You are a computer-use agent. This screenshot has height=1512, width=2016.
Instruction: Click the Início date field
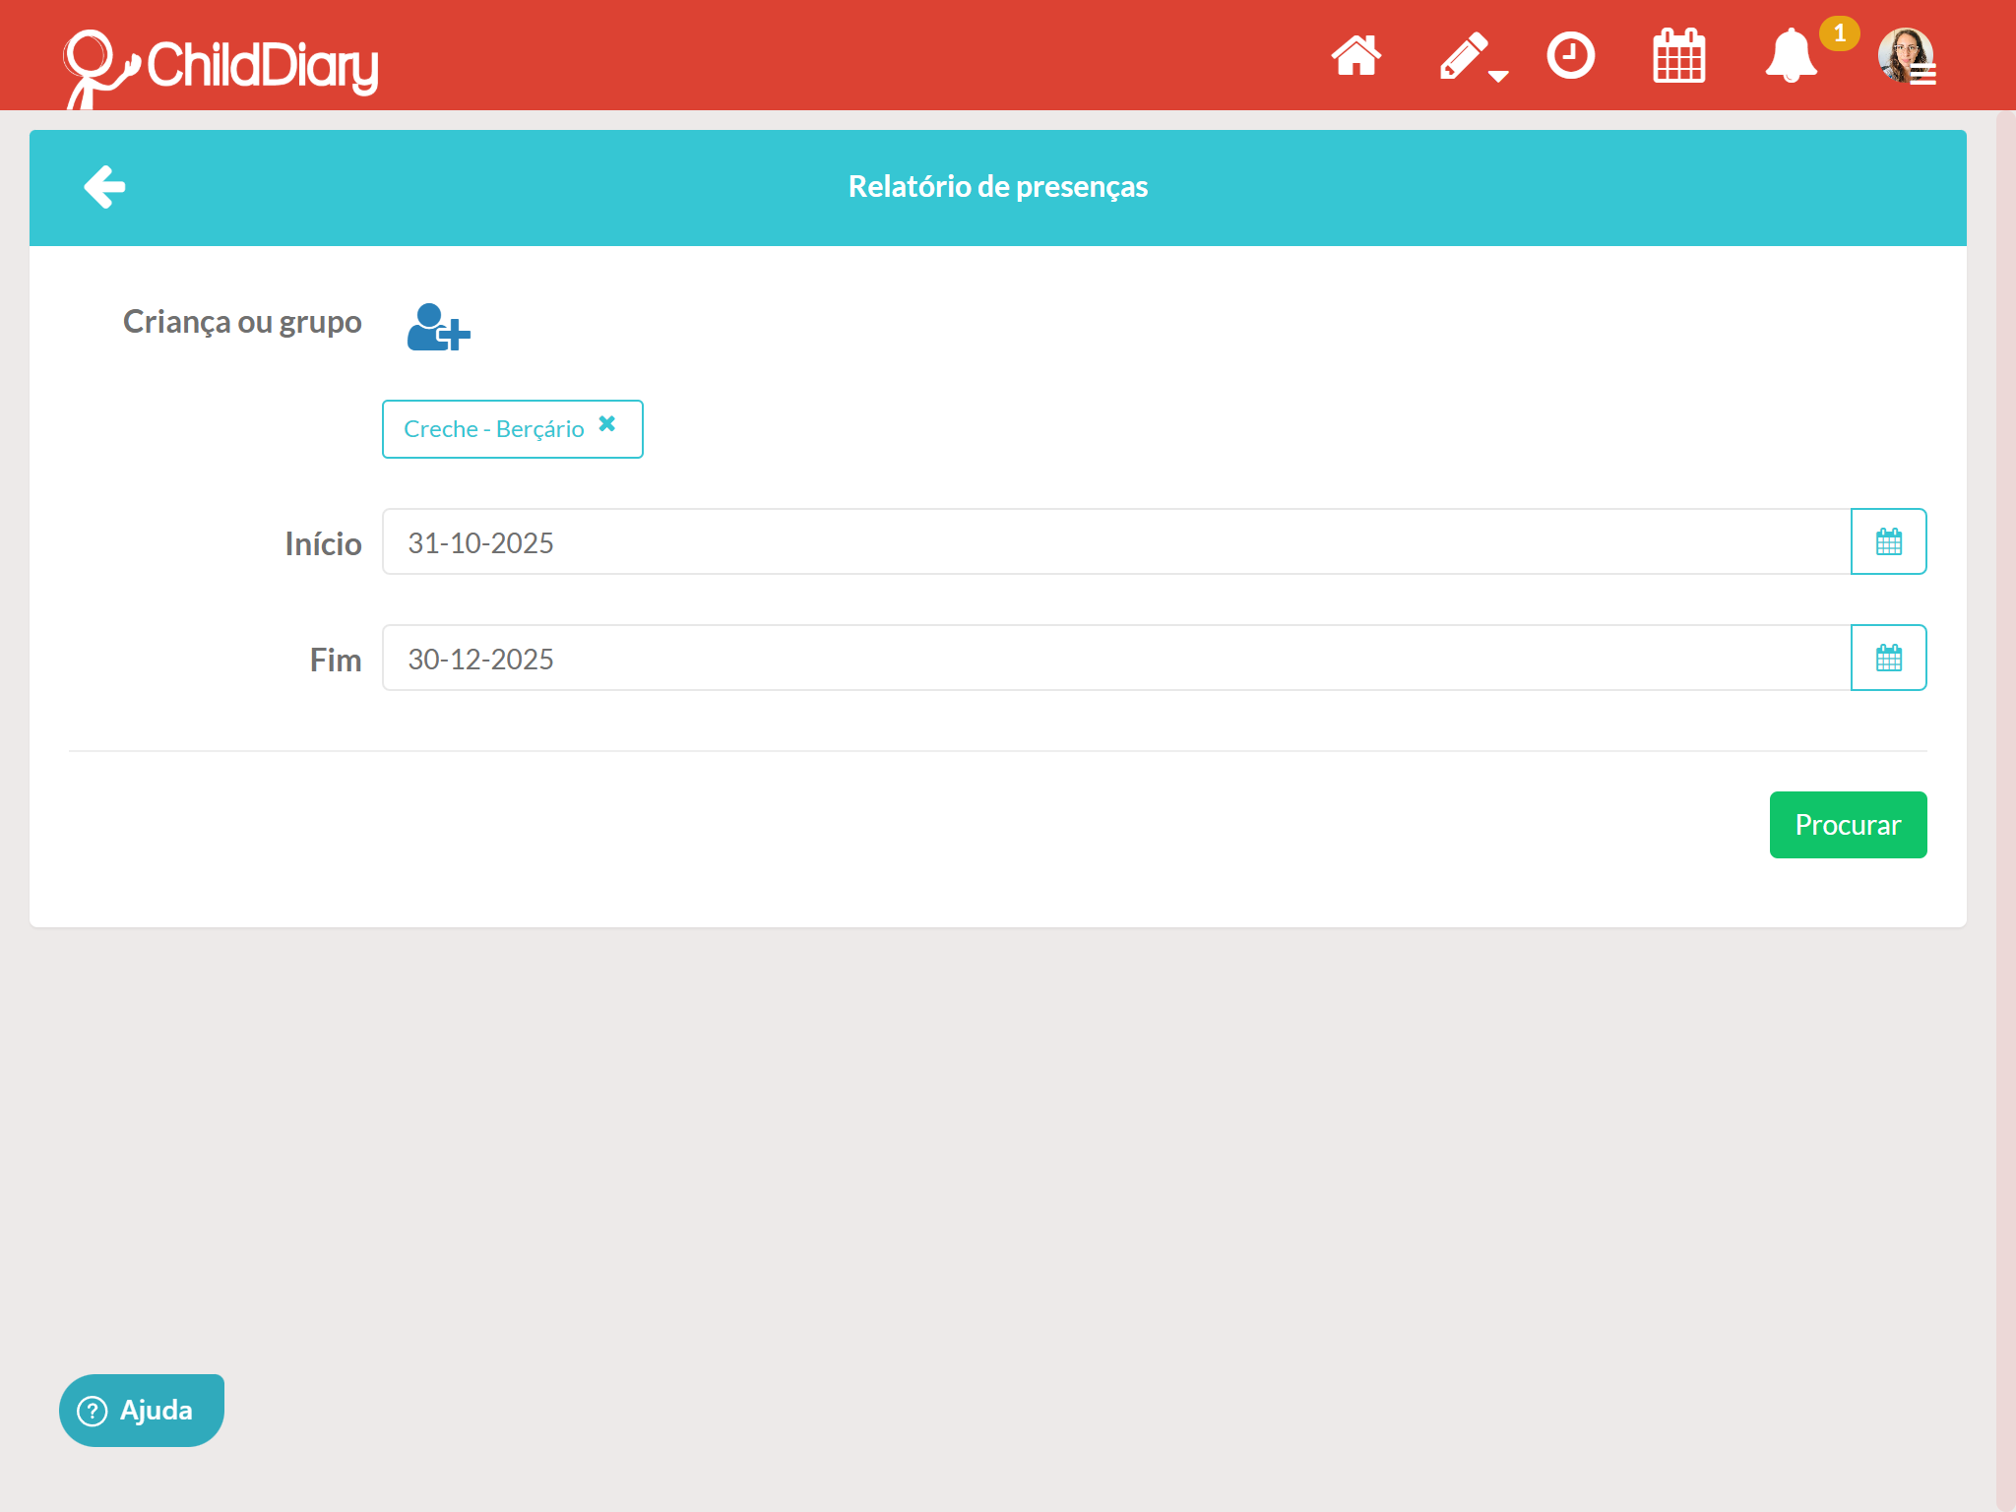1115,542
